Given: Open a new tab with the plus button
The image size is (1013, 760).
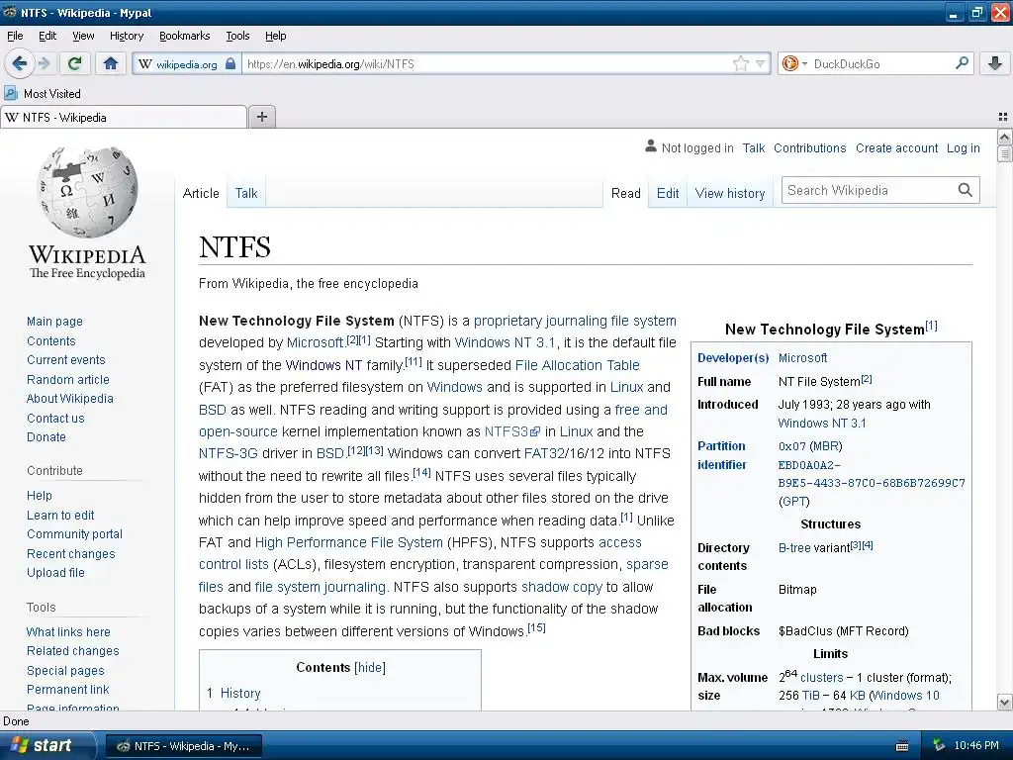Looking at the screenshot, I should (x=261, y=117).
